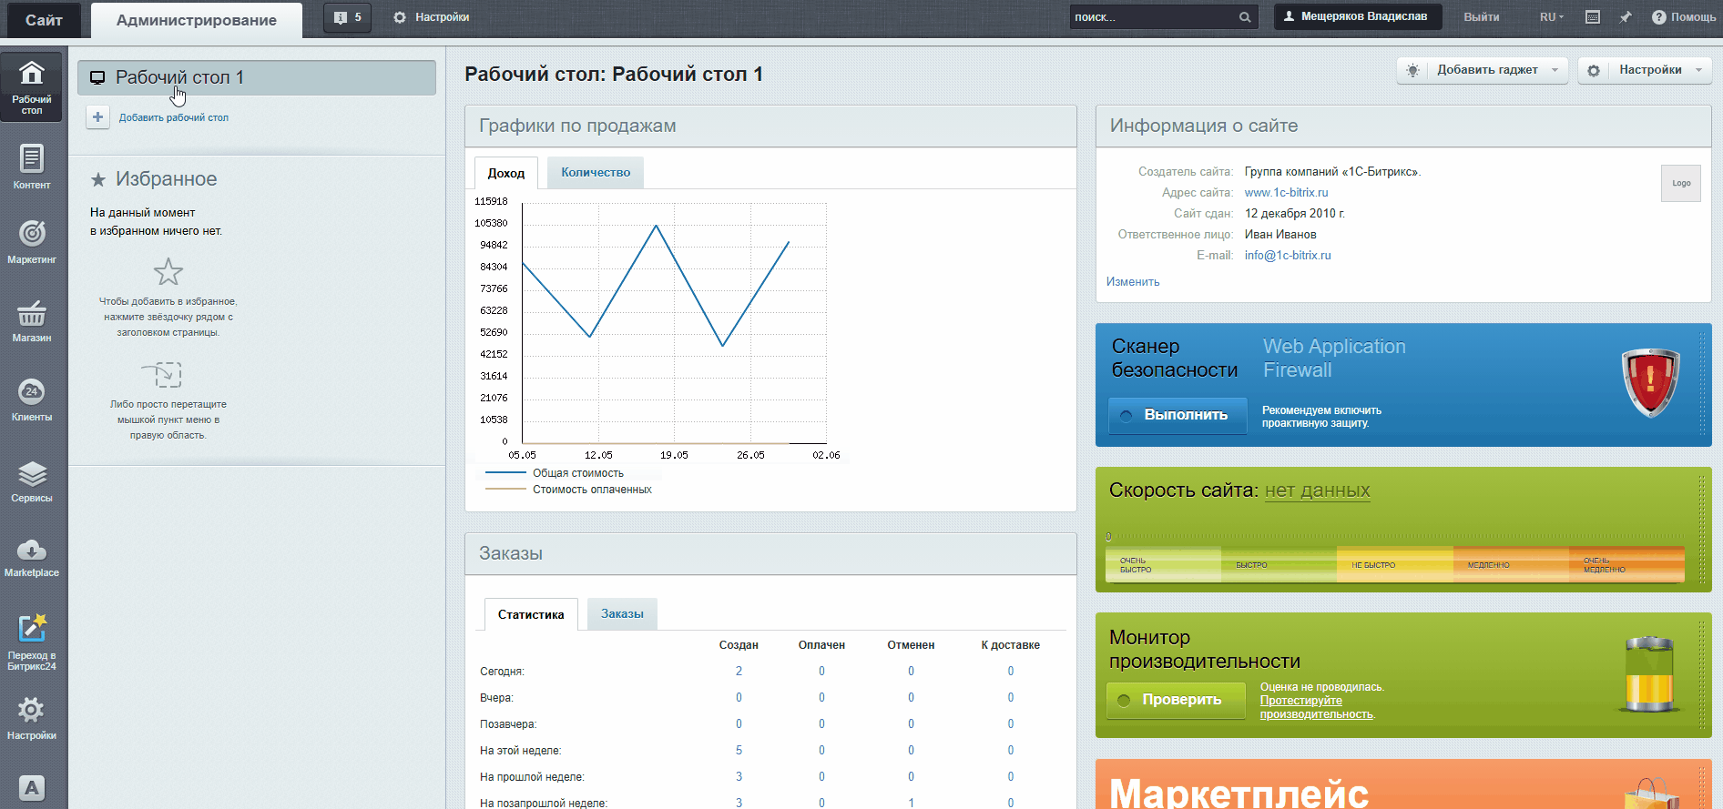The image size is (1723, 809).
Task: Select the Заказы tab in orders panel
Action: (x=622, y=614)
